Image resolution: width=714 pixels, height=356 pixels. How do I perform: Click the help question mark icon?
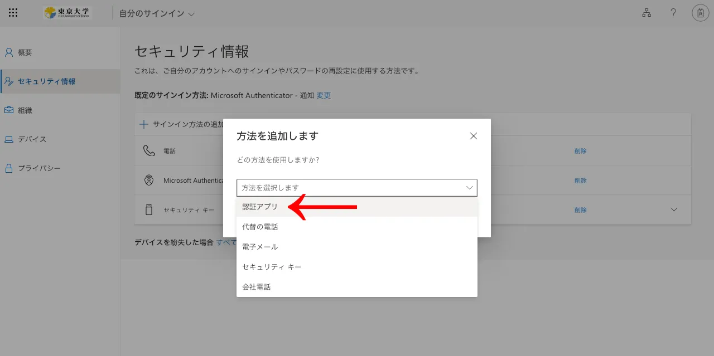pyautogui.click(x=673, y=13)
